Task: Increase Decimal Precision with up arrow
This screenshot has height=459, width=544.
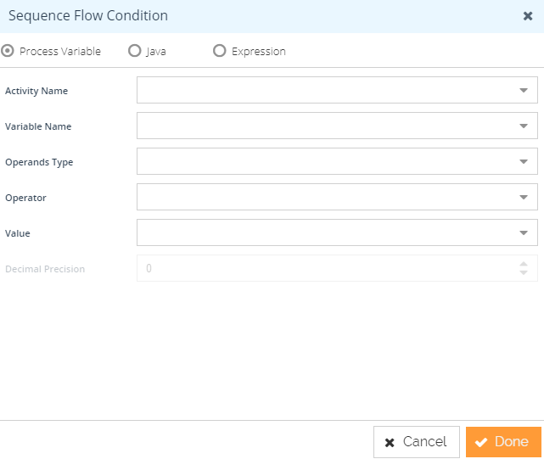Action: pos(524,264)
